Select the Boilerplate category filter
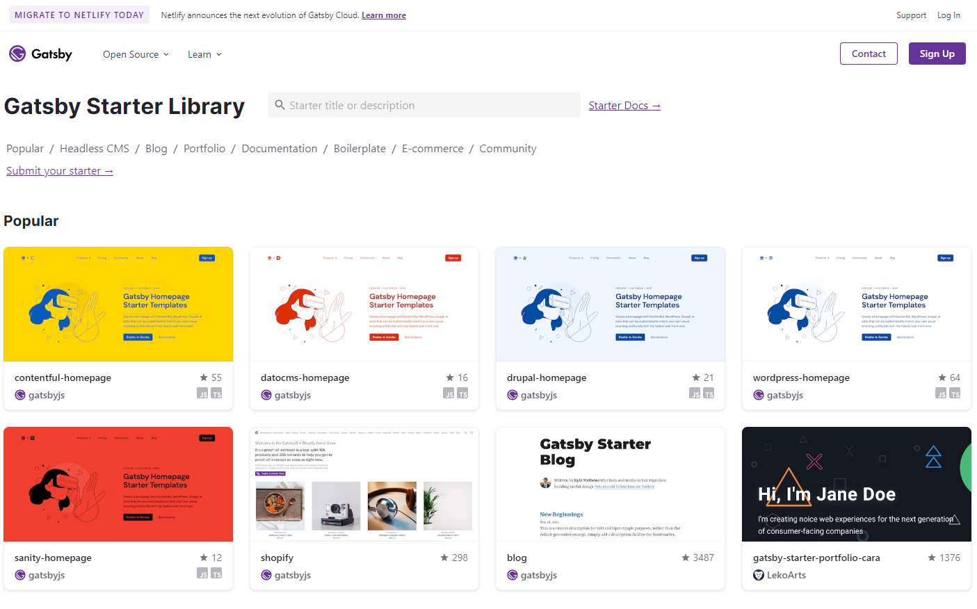The height and width of the screenshot is (609, 977). (x=360, y=148)
